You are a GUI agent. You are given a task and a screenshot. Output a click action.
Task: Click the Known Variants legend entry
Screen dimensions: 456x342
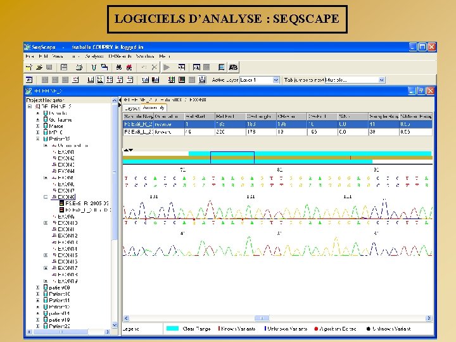click(x=237, y=329)
